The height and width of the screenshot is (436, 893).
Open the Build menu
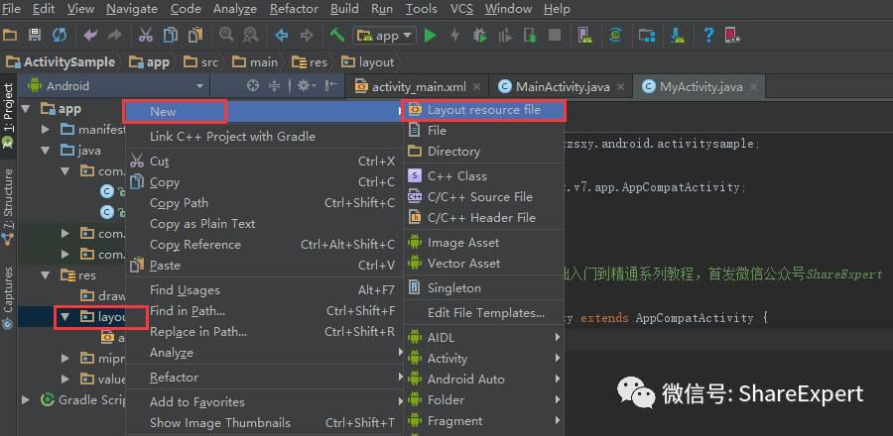pyautogui.click(x=344, y=9)
